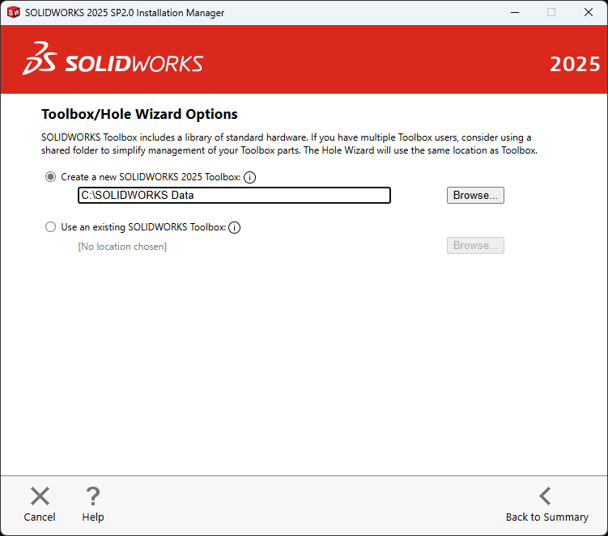Screen dimensions: 608x536
Task: Click the Cancel text label
Action: [x=40, y=517]
